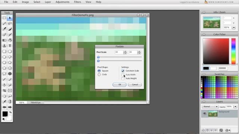
Task: Collapse the Color Picker panel
Action: 204,35
